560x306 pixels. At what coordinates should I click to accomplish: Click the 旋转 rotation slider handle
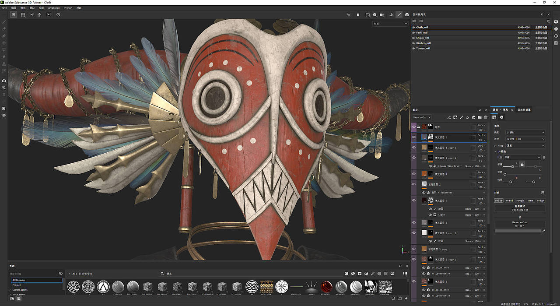tap(505, 174)
